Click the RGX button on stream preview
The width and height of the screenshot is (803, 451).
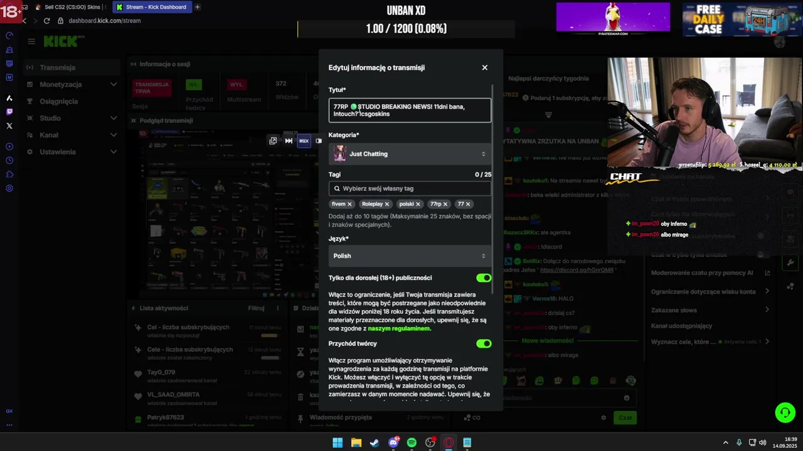[304, 141]
